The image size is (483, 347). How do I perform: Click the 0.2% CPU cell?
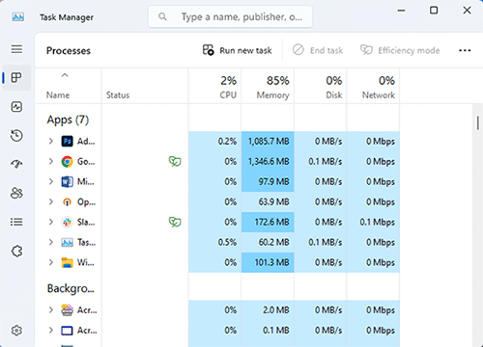[214, 141]
